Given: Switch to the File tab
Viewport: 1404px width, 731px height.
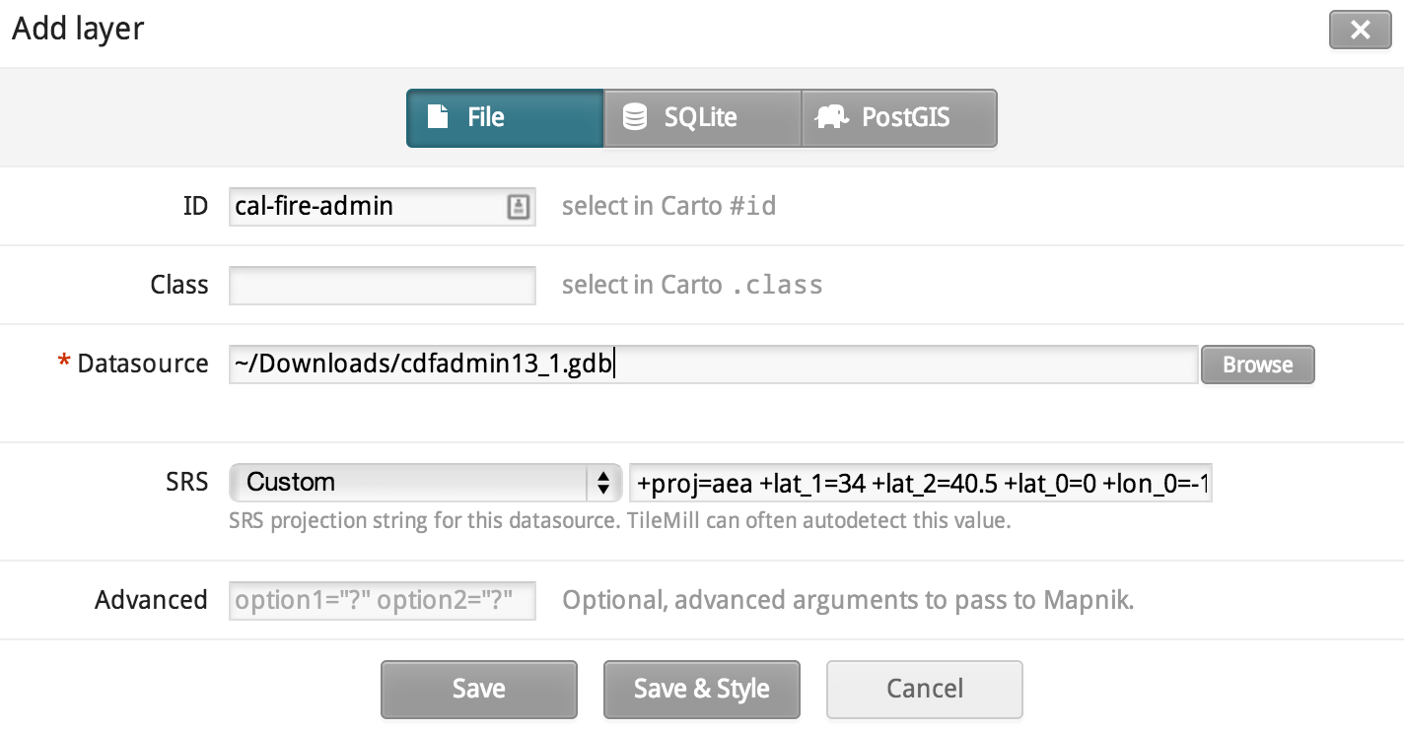Looking at the screenshot, I should (x=505, y=118).
